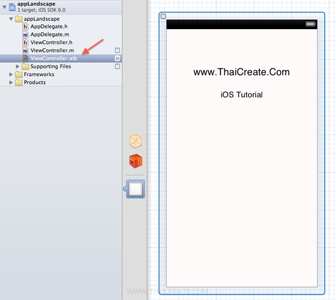Click the AppDelegate.m source file icon

pyautogui.click(x=25, y=35)
